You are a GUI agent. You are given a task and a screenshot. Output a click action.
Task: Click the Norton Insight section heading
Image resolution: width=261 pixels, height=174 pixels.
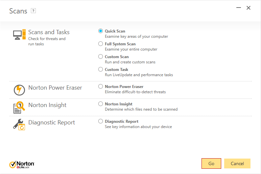click(47, 105)
